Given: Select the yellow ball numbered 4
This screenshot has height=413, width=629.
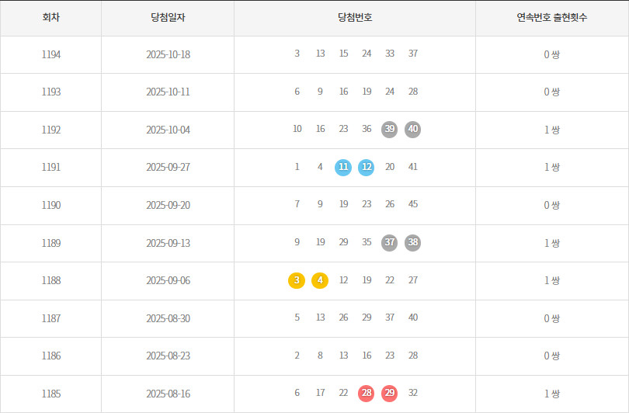Looking at the screenshot, I should click(320, 280).
